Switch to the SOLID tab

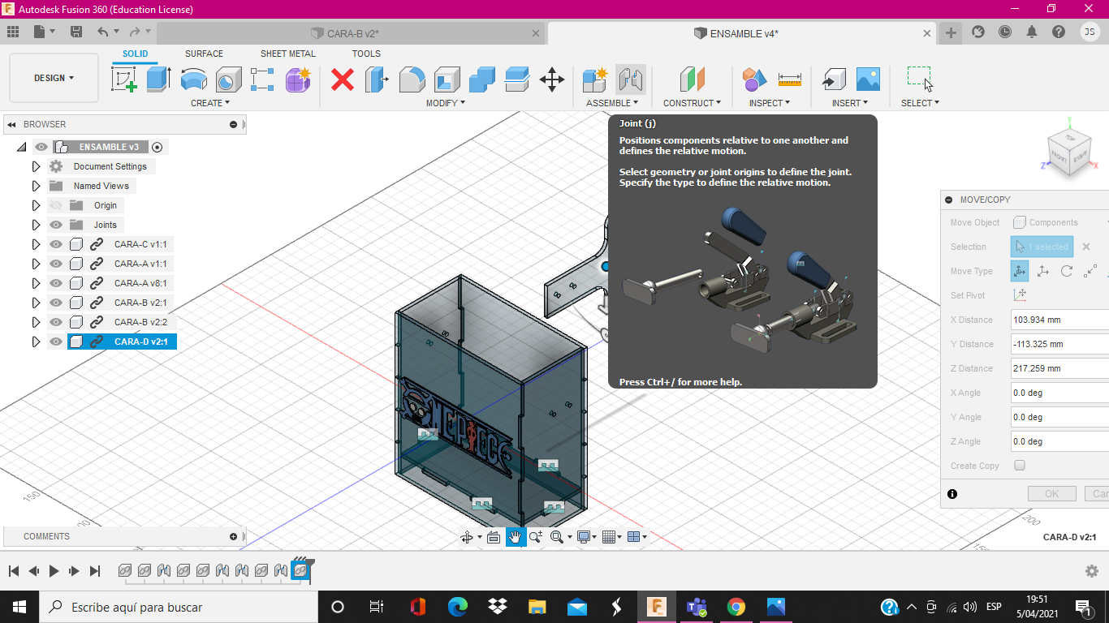pos(136,54)
